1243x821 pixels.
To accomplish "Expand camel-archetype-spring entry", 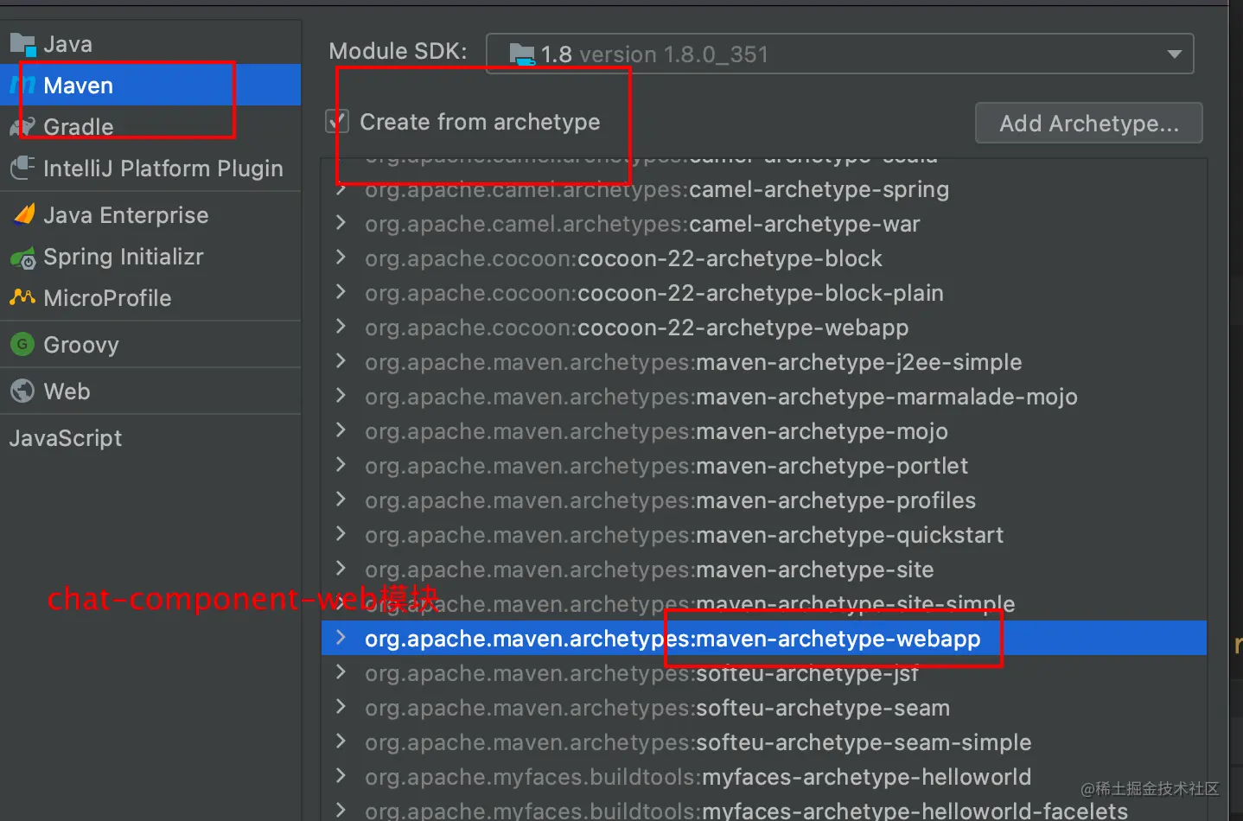I will (341, 188).
